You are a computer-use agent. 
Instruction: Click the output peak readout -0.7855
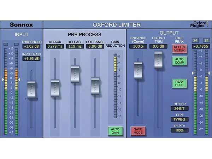coord(201,46)
